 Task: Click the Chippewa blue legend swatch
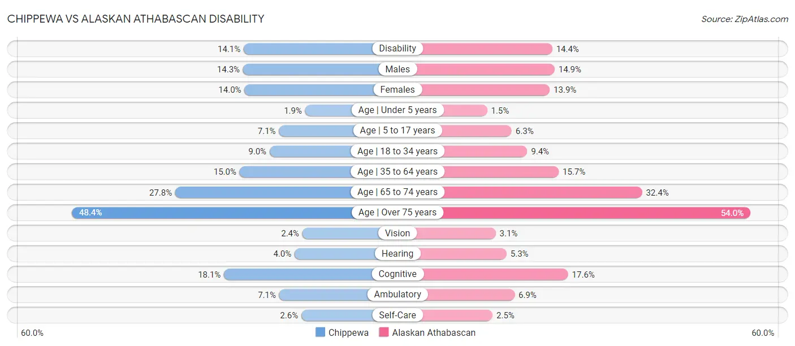click(x=321, y=333)
